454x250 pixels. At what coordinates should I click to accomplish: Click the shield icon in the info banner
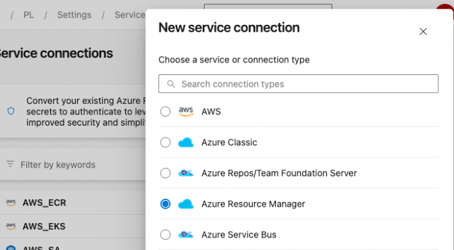pos(11,111)
